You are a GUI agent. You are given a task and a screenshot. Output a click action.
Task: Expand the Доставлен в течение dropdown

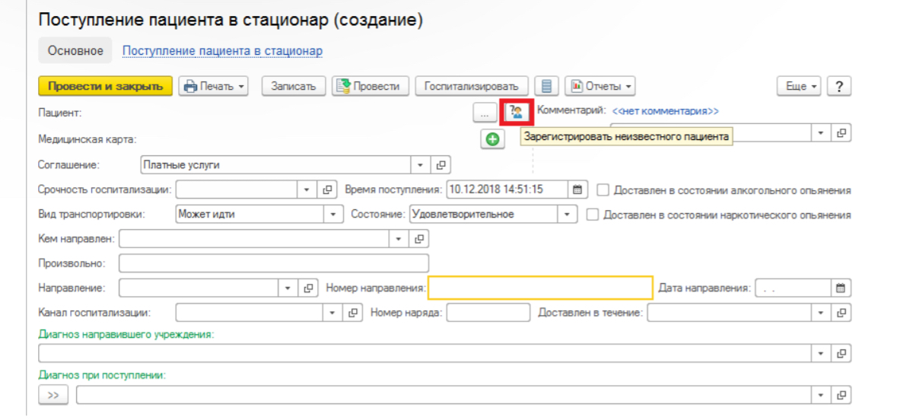(x=821, y=313)
